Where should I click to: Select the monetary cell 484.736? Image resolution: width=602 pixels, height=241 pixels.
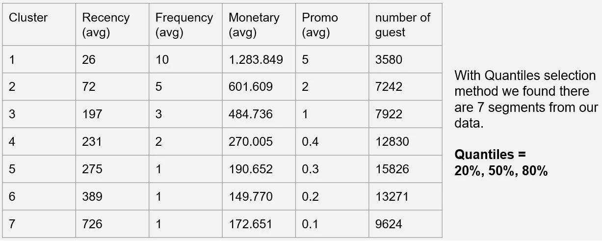pos(251,114)
